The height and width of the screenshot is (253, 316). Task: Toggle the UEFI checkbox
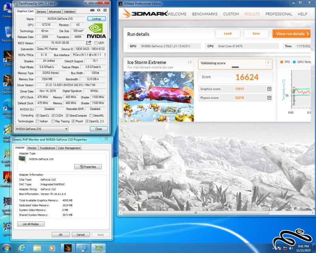tap(96, 43)
